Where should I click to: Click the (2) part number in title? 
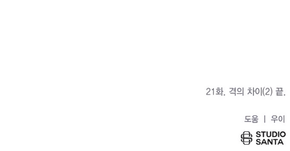pos(268,92)
